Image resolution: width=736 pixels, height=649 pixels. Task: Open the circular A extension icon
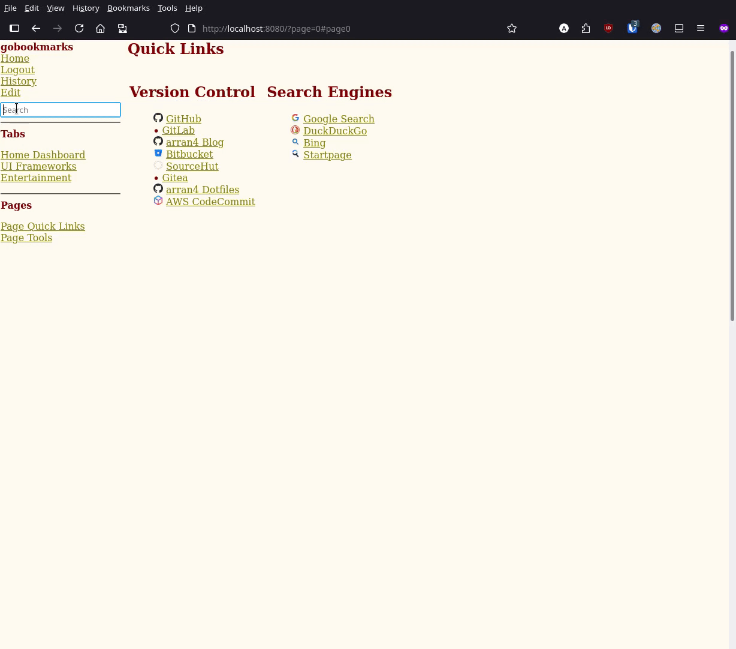[x=564, y=28]
